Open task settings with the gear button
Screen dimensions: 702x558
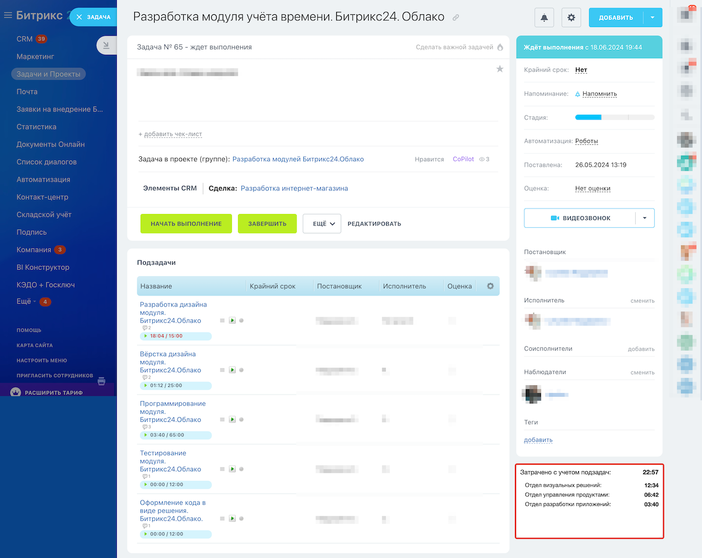[x=571, y=18]
